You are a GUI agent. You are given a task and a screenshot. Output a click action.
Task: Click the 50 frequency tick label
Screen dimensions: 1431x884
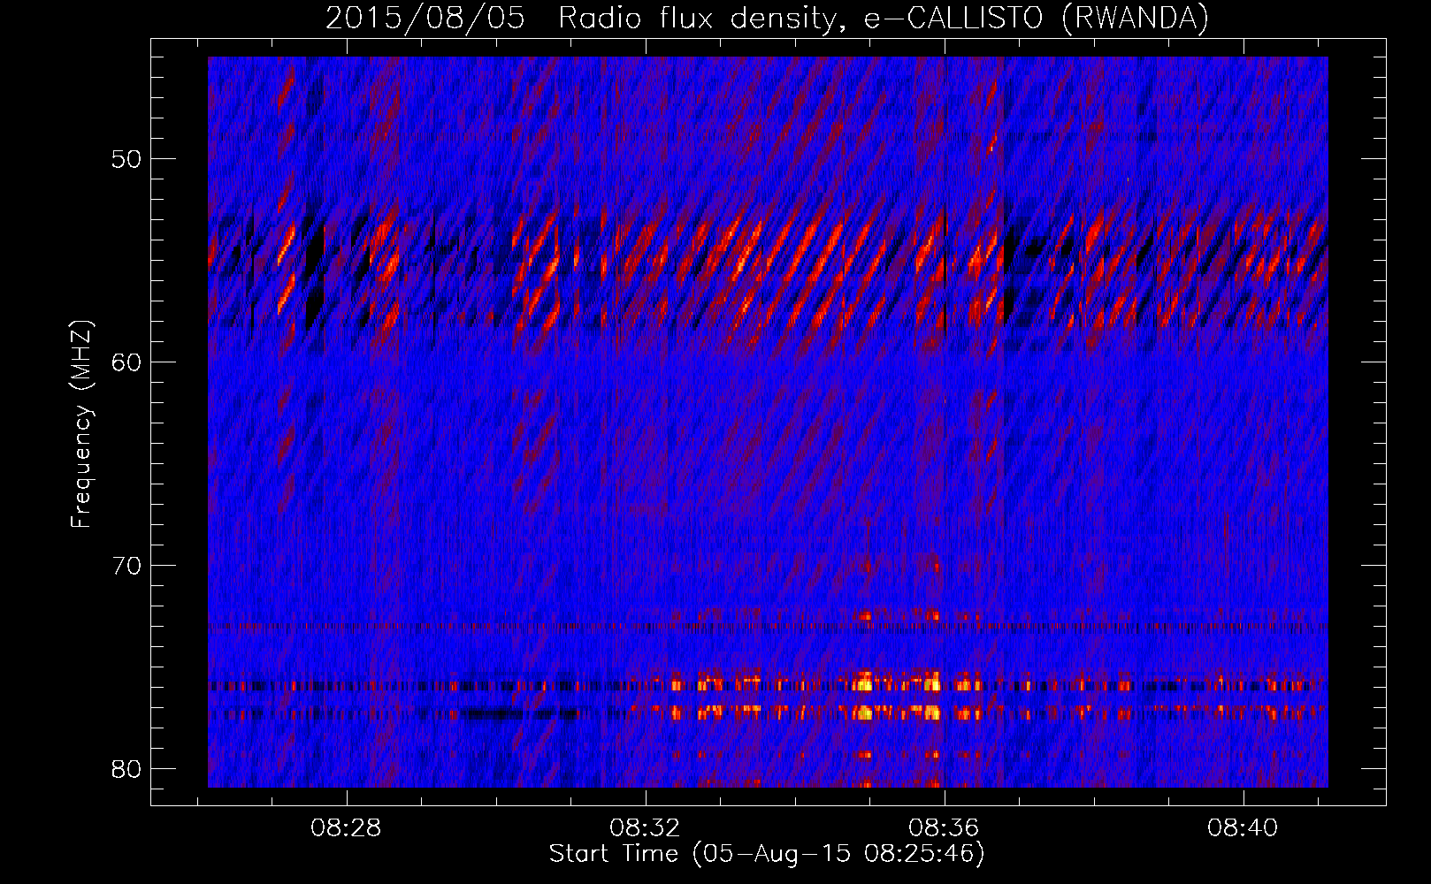pos(126,160)
